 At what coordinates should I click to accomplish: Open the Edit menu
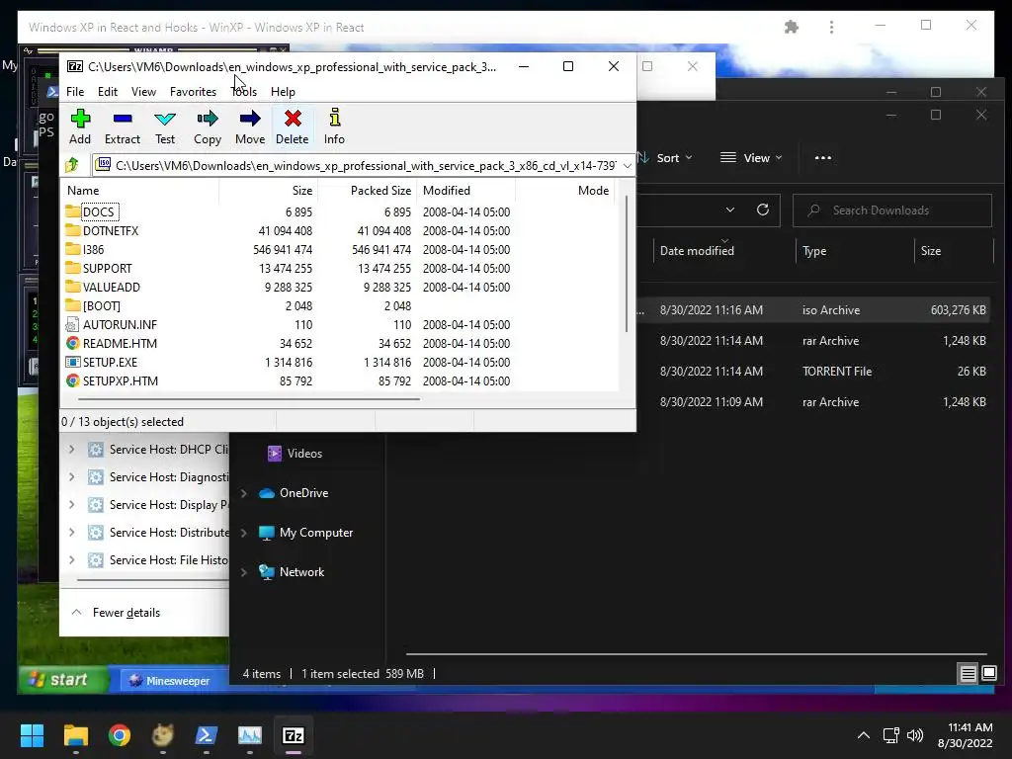click(x=107, y=92)
